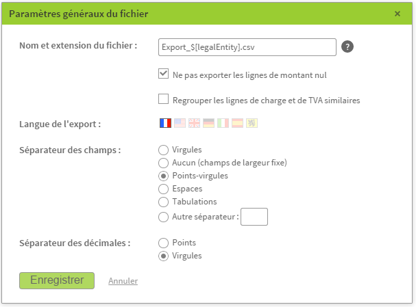The width and height of the screenshot is (416, 307).
Task: Click the Enregistrer button
Action: (x=57, y=280)
